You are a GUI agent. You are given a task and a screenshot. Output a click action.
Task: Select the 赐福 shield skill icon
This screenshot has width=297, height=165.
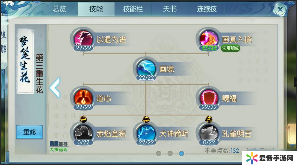tap(209, 98)
